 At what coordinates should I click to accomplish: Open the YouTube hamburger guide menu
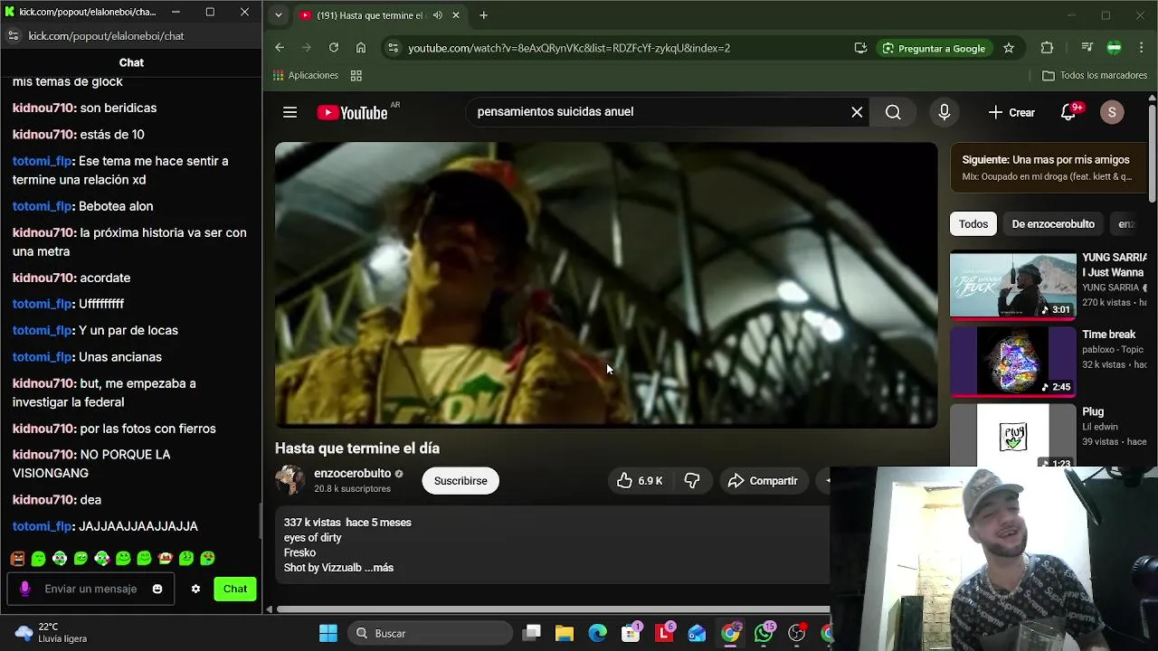click(x=289, y=112)
